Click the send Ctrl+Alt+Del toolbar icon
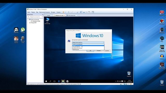 [68, 12]
